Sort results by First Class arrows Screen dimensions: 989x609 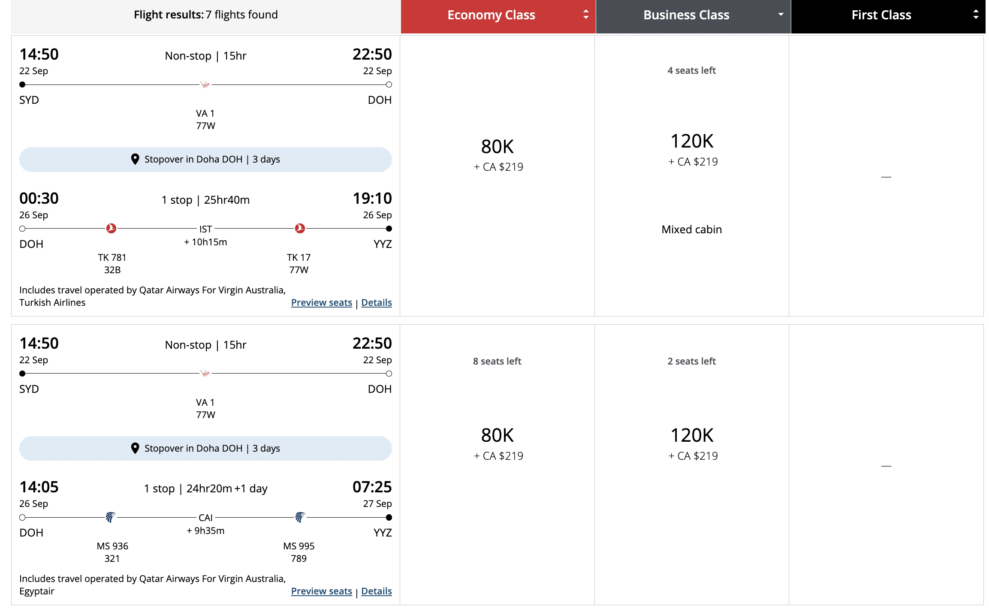976,15
